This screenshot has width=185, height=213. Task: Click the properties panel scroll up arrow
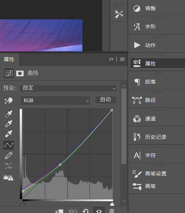pyautogui.click(x=124, y=86)
